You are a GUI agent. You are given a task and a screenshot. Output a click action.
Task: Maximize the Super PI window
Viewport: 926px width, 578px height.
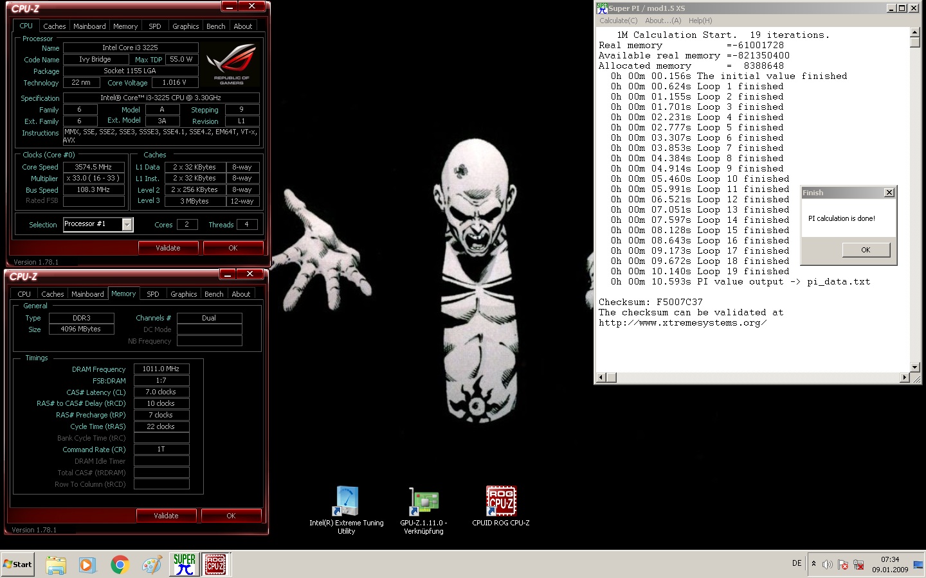click(902, 8)
